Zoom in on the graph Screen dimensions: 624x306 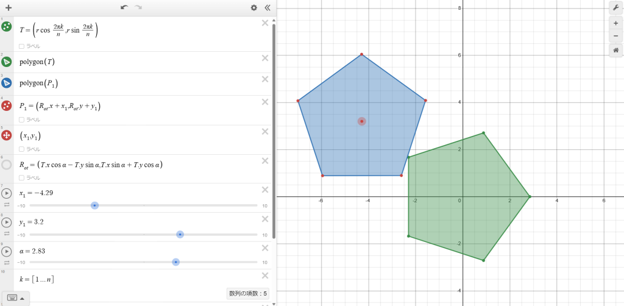[x=615, y=23]
